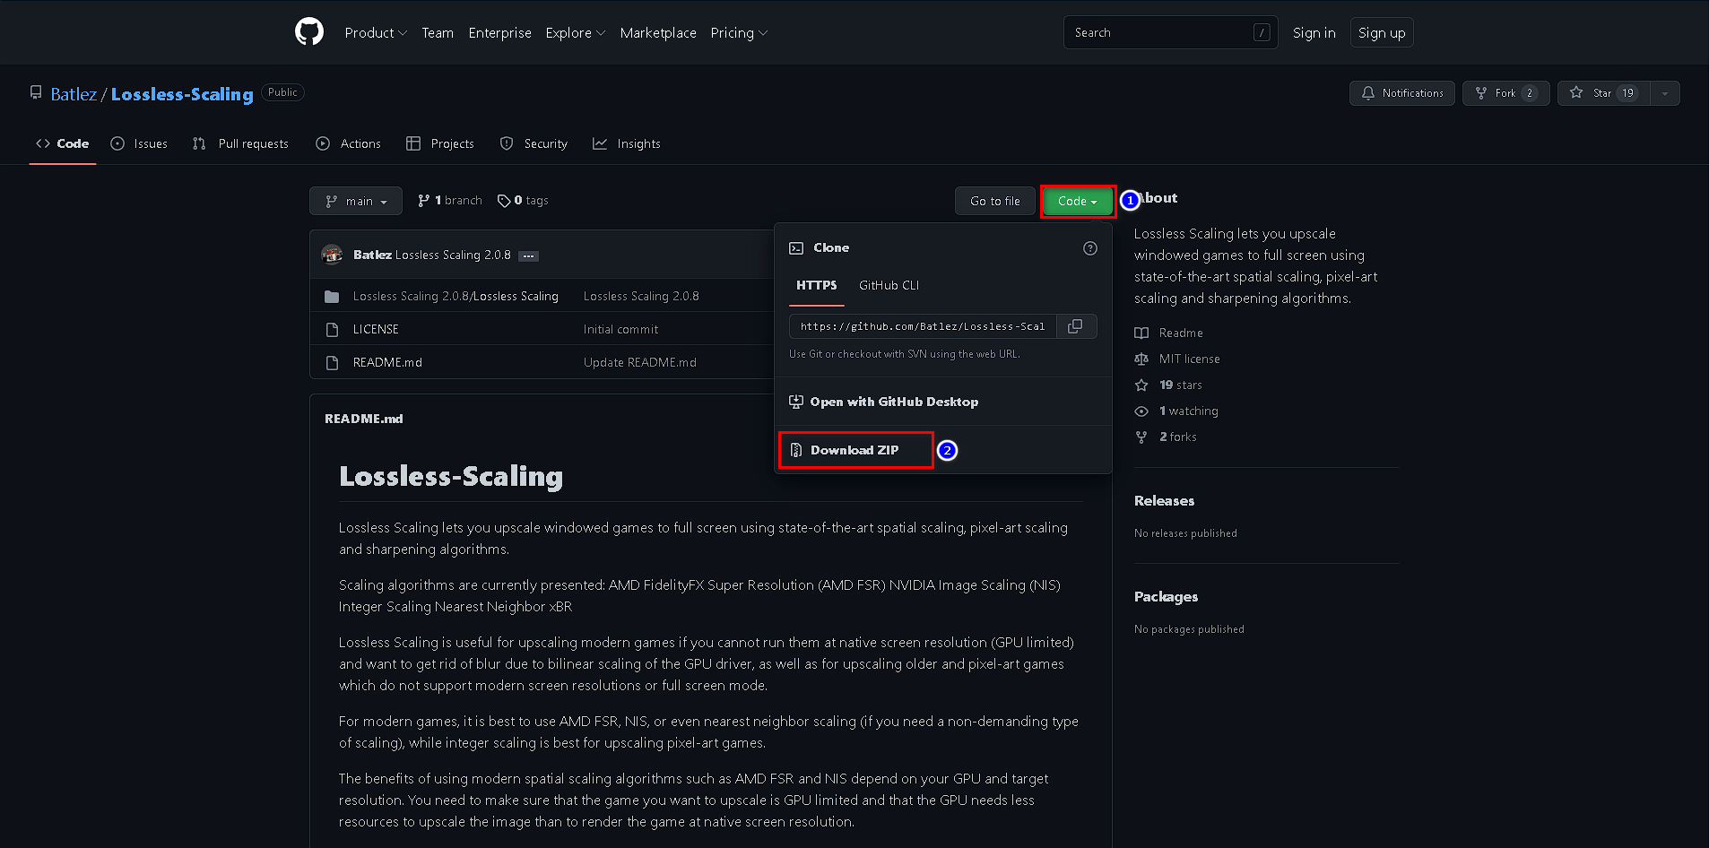Select the Code tab
1709x848 pixels.
tap(63, 143)
